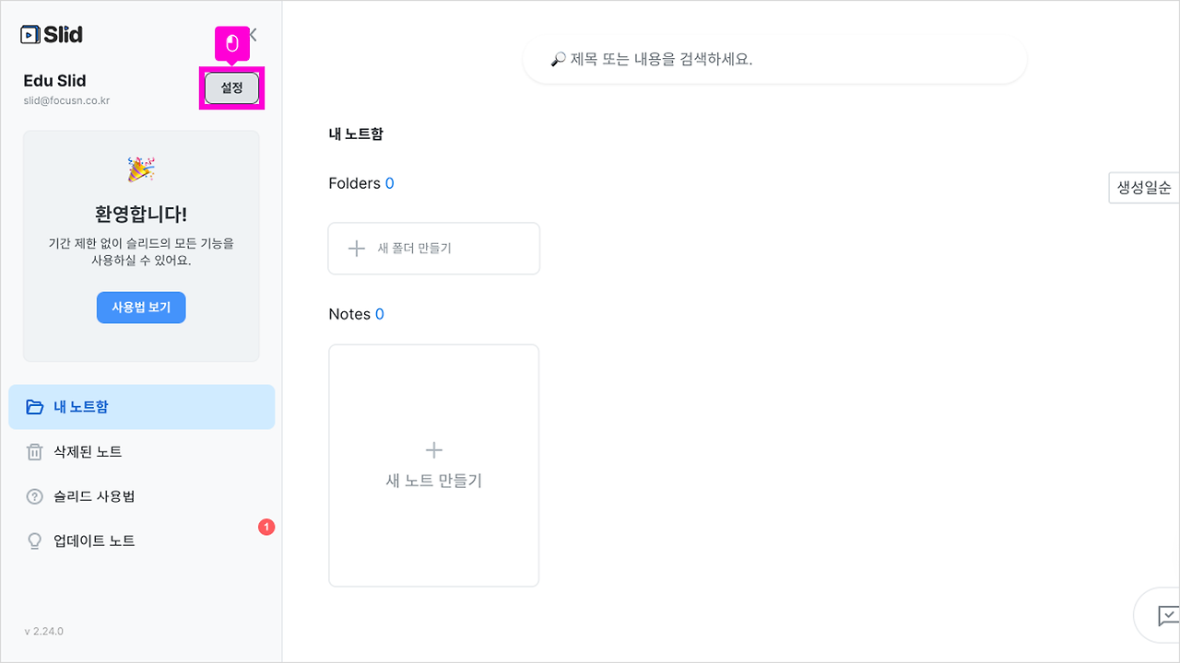Click the Slid logo icon

[x=30, y=34]
